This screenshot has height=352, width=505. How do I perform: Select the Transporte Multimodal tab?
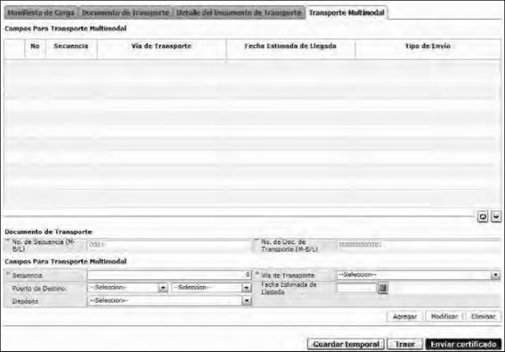346,12
